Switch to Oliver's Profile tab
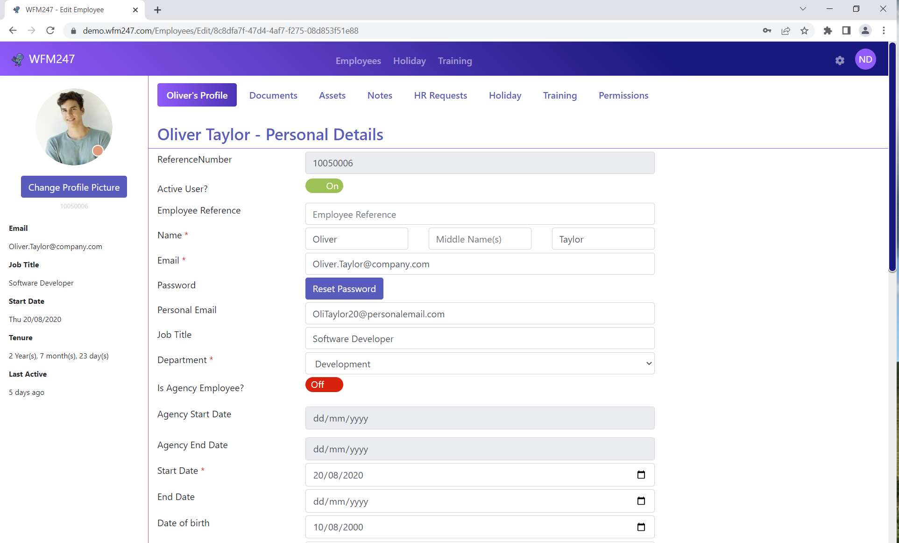The height and width of the screenshot is (543, 899). (x=197, y=95)
